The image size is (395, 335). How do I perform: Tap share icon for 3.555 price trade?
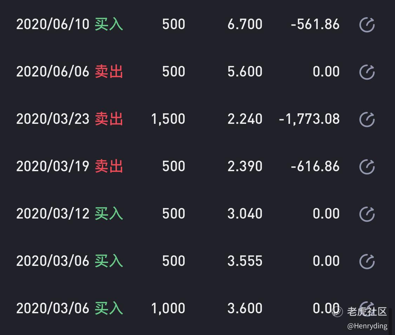[x=367, y=261]
